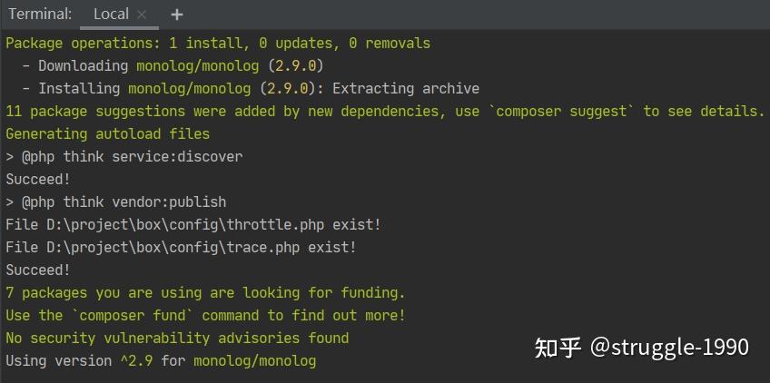
Task: Click the first 'Succeed!' output line
Action: pos(38,179)
